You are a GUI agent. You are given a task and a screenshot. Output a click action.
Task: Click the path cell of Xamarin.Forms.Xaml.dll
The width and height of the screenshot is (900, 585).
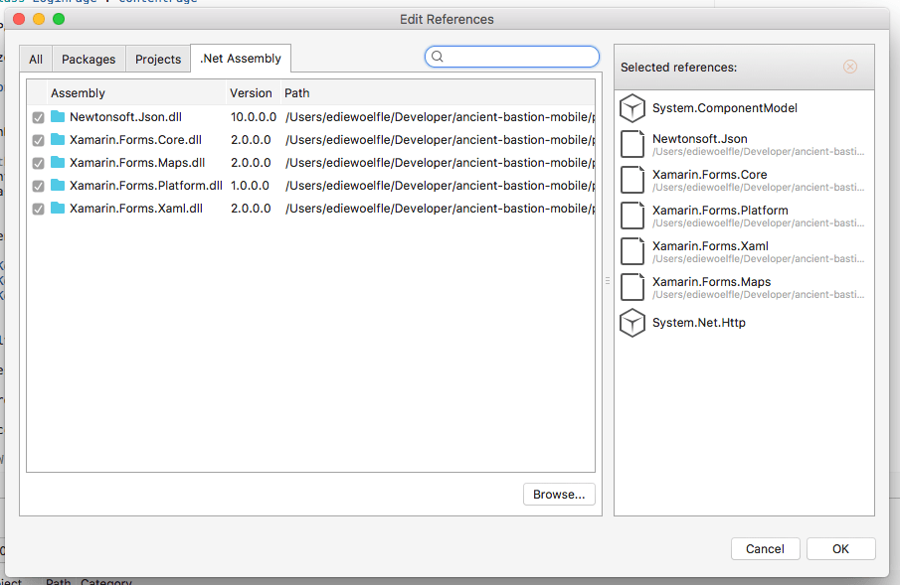click(440, 209)
